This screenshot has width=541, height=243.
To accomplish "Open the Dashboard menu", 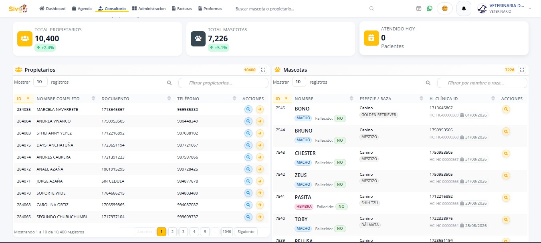I will tap(52, 8).
